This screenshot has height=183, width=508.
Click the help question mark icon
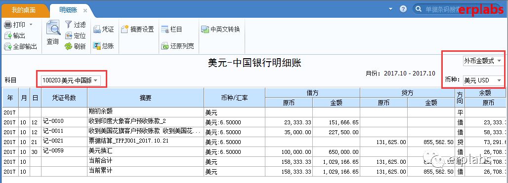[x=403, y=9]
